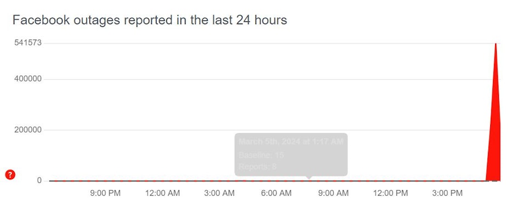Select the 200000 y-axis label
The width and height of the screenshot is (516, 210).
(27, 130)
